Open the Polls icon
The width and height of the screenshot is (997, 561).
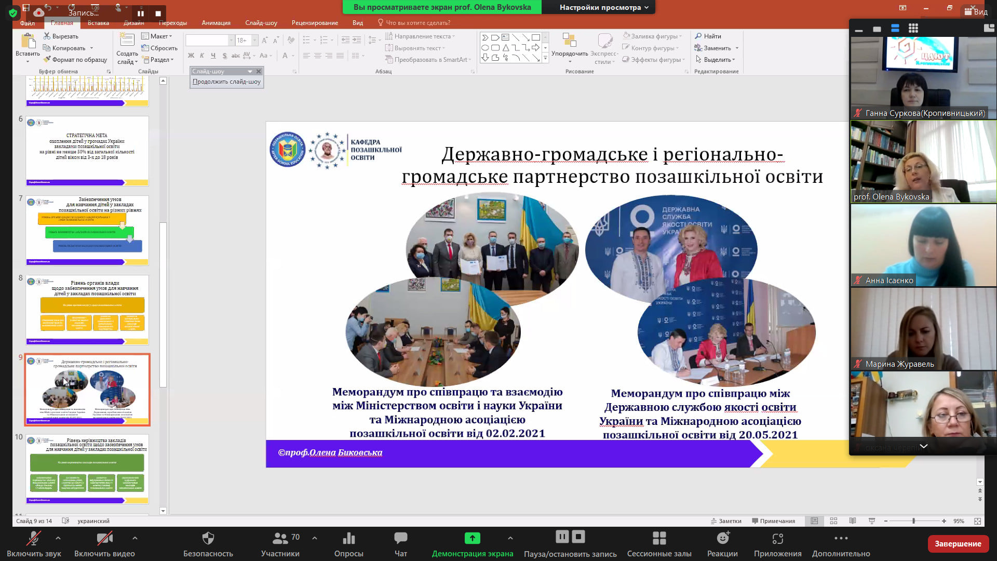click(348, 538)
